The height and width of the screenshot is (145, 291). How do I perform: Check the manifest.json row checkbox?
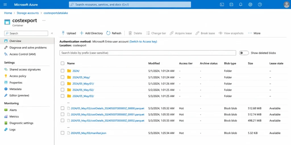pos(63,133)
